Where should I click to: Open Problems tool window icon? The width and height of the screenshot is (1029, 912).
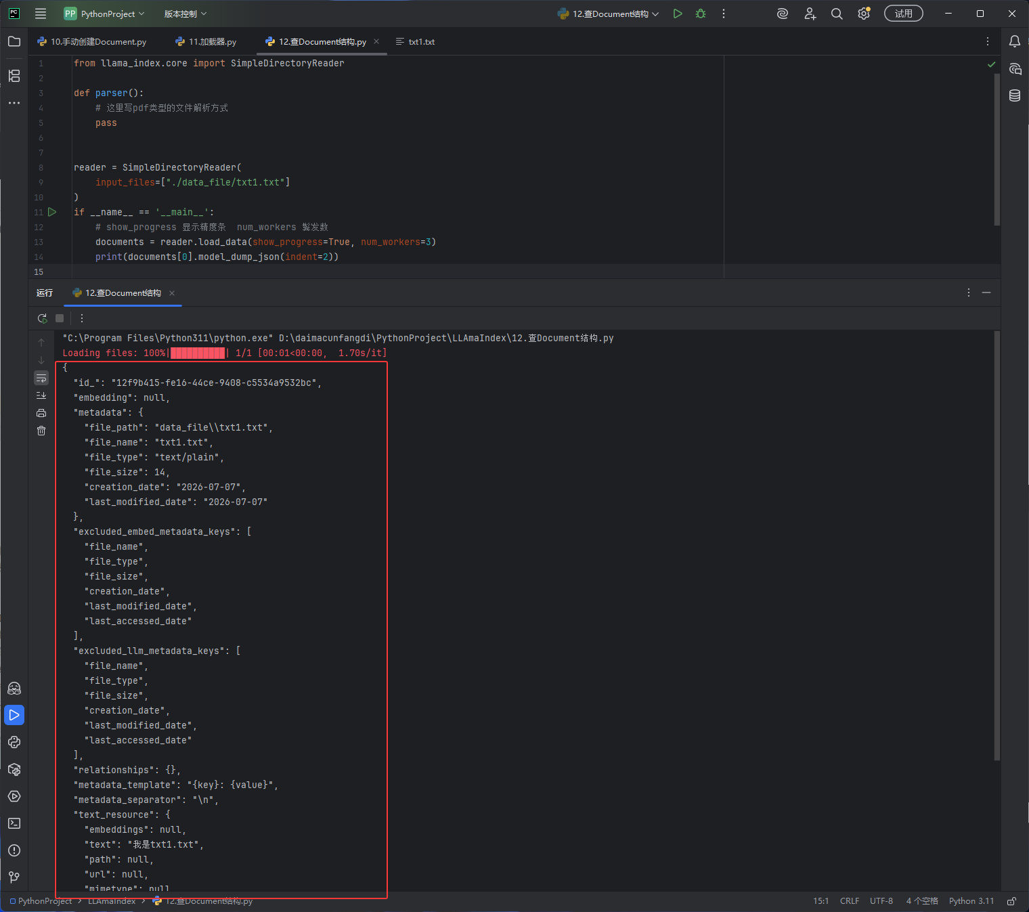pyautogui.click(x=14, y=850)
